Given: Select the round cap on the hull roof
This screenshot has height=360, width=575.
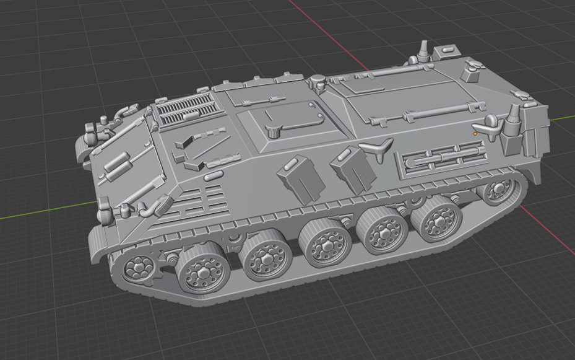Looking at the screenshot, I should point(318,81).
